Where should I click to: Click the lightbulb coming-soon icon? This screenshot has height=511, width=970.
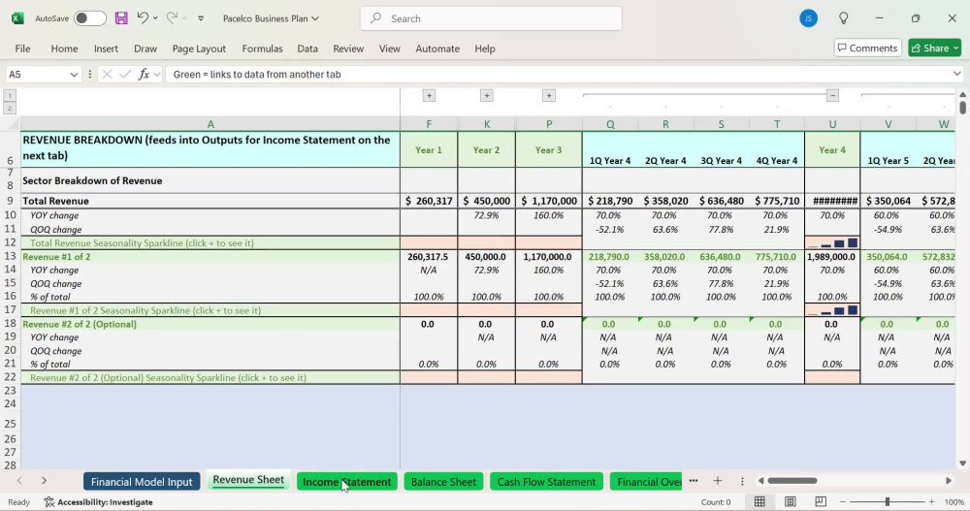843,18
